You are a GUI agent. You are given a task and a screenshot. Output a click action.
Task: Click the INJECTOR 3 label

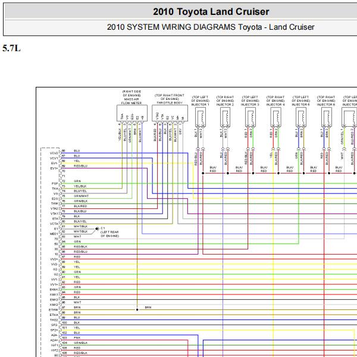250,105
